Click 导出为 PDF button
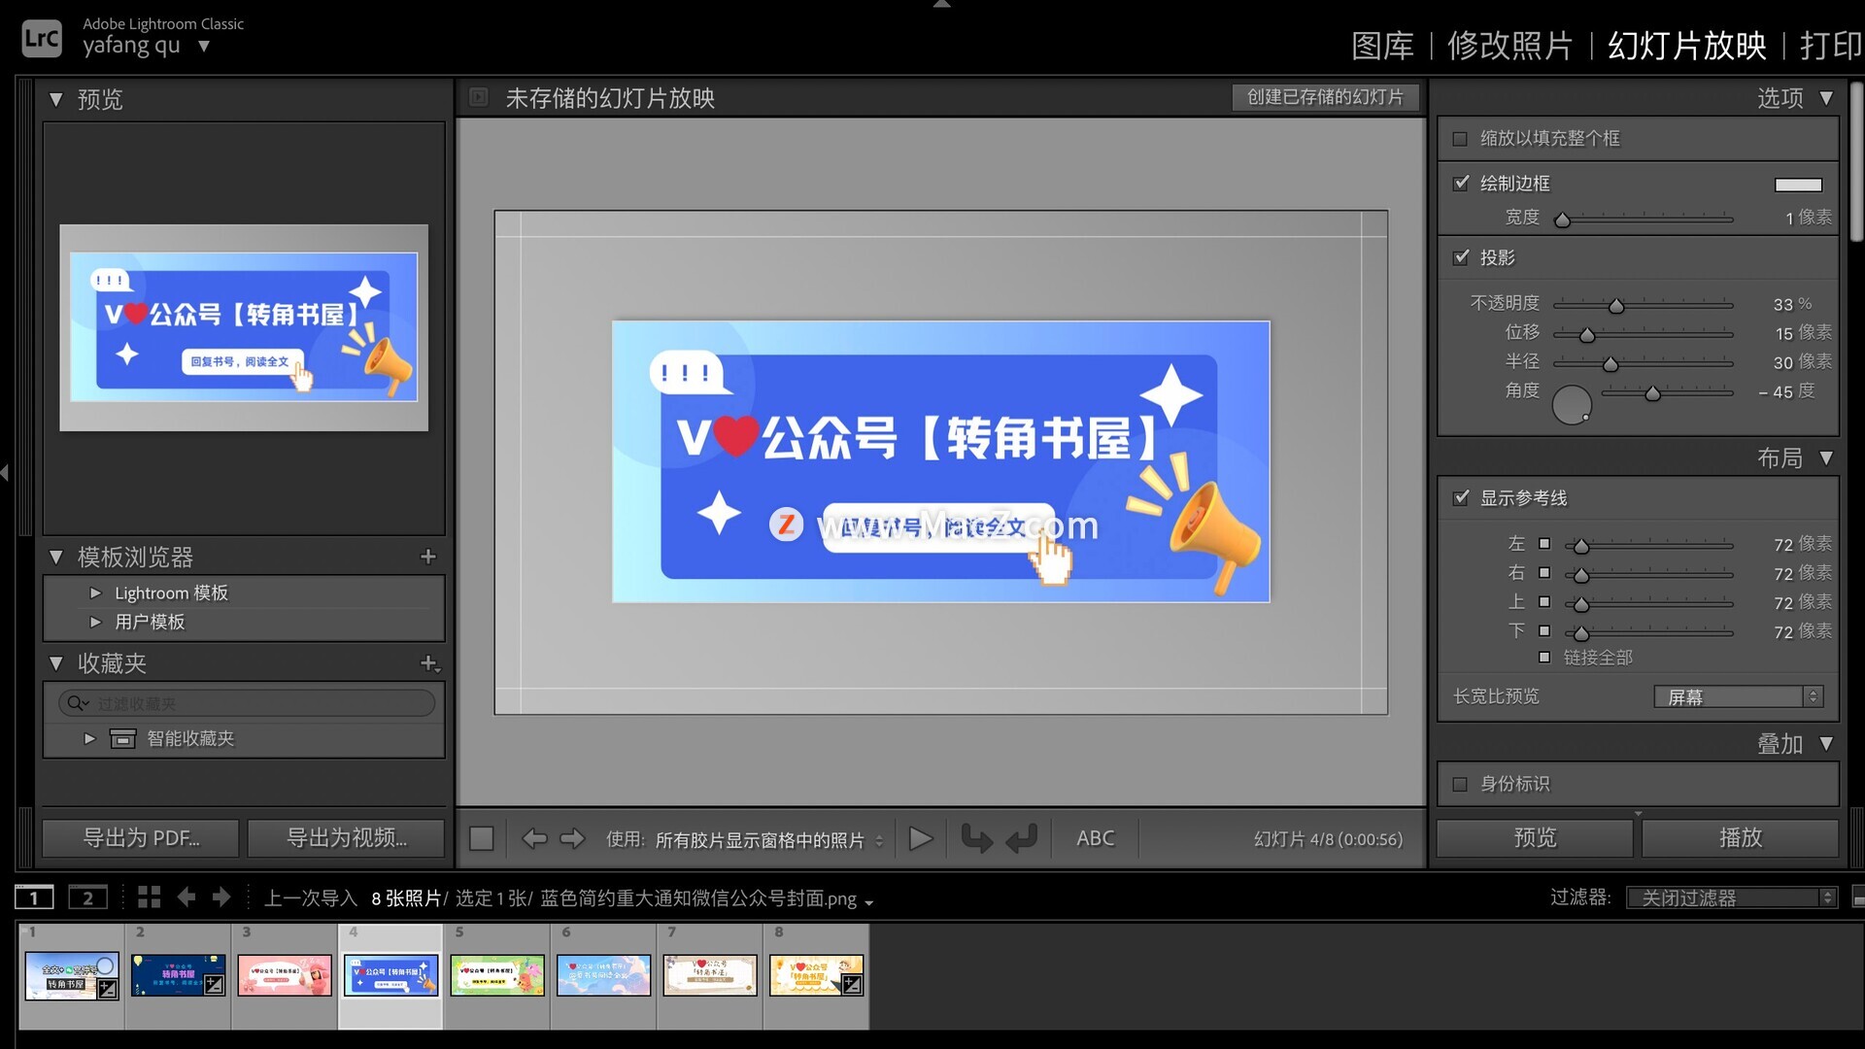The height and width of the screenshot is (1049, 1865). (x=141, y=837)
